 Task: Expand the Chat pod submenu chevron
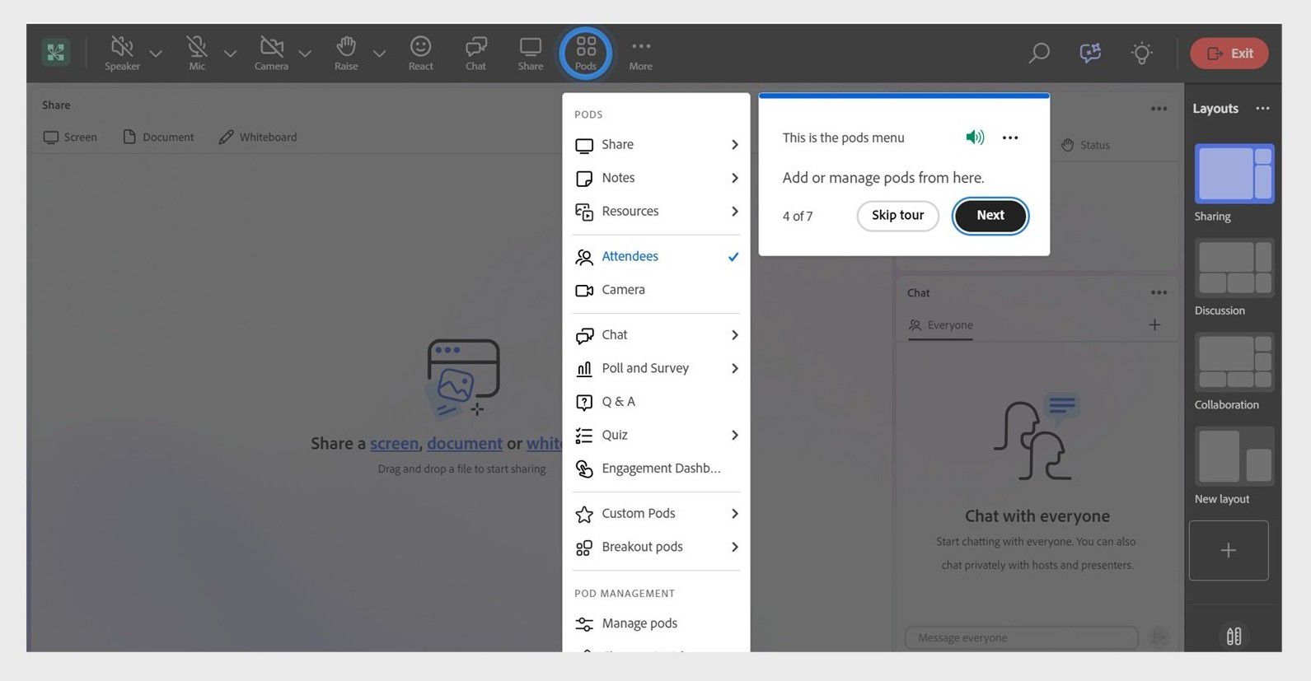click(734, 335)
